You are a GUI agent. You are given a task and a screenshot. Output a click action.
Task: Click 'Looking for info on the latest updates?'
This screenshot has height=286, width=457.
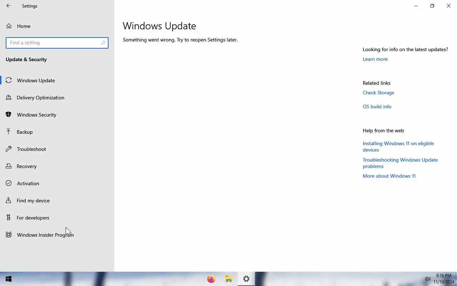pyautogui.click(x=405, y=49)
